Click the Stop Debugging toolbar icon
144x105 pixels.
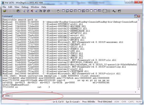(31, 11)
